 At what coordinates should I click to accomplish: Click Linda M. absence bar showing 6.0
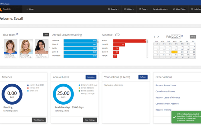click(119, 45)
